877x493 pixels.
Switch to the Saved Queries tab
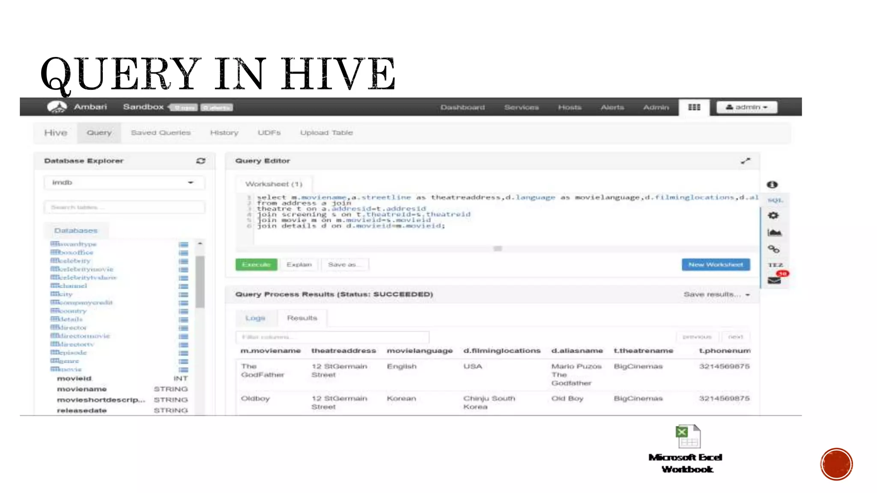(x=161, y=133)
